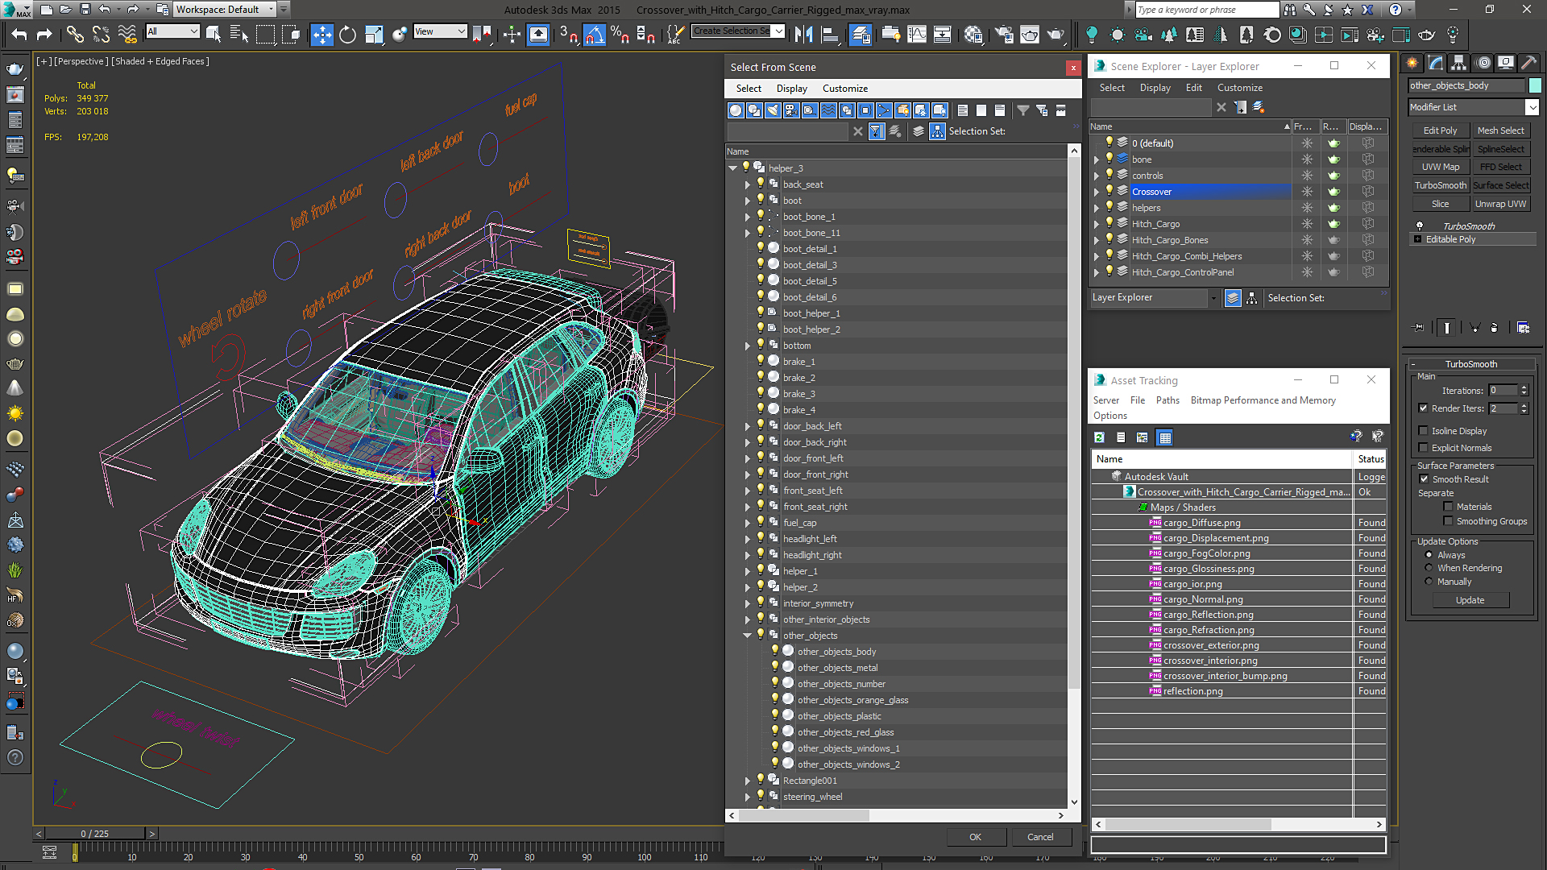The height and width of the screenshot is (870, 1547).
Task: Click the Mirror tool icon
Action: pyautogui.click(x=803, y=35)
